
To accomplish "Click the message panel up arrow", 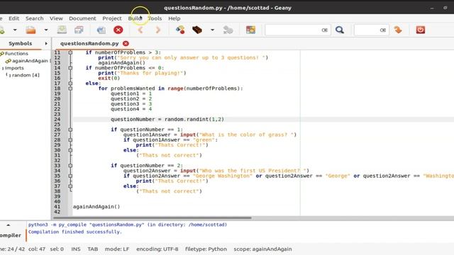I will pos(9,225).
